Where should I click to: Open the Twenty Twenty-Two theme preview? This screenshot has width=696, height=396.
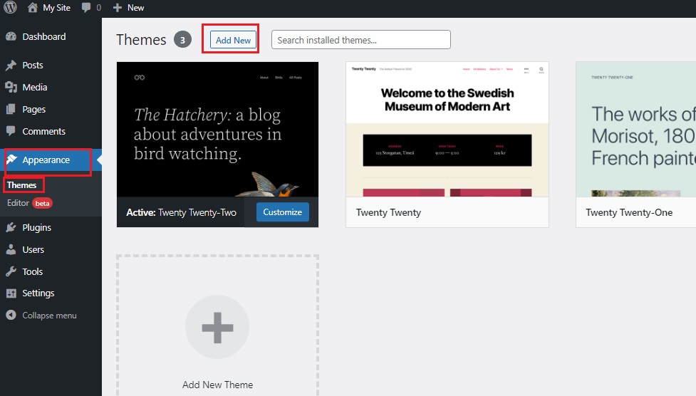217,129
